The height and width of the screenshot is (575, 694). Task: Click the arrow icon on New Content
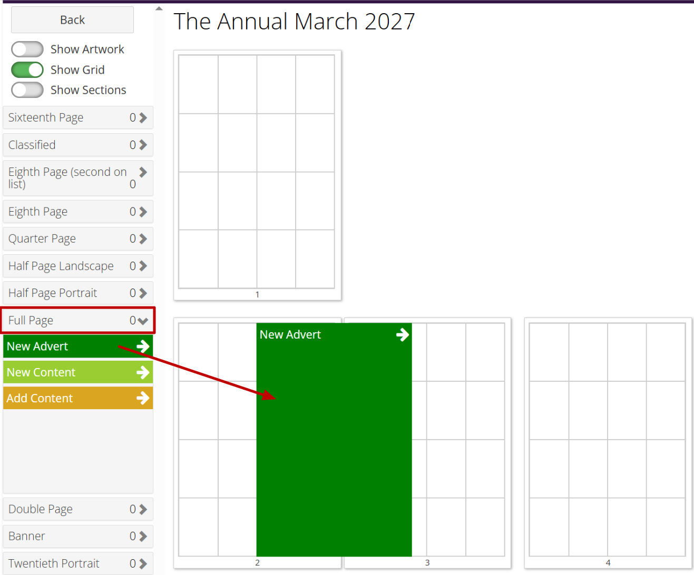coord(143,372)
